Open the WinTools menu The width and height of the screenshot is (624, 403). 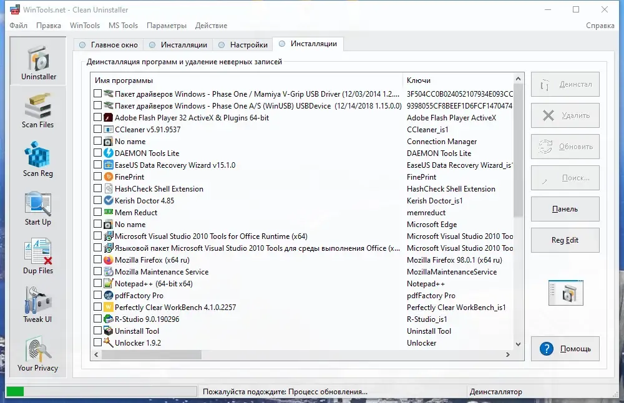[85, 26]
